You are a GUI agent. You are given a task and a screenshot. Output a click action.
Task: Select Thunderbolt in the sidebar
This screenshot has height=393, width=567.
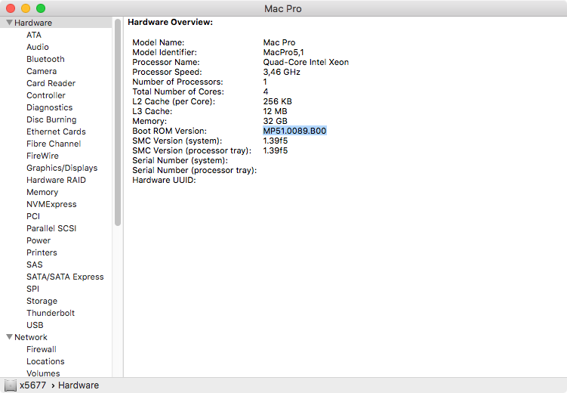point(51,313)
